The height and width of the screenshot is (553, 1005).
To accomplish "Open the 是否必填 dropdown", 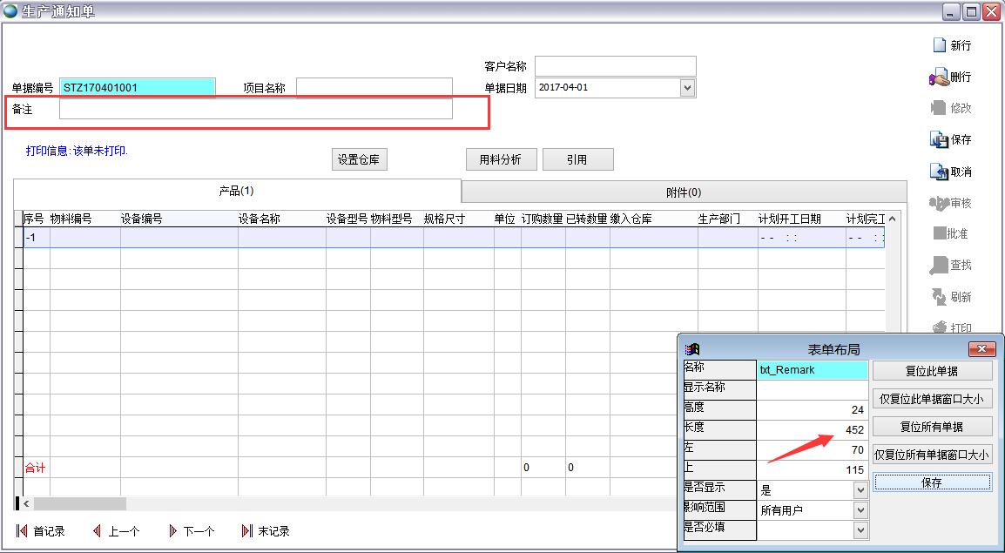I will (860, 529).
